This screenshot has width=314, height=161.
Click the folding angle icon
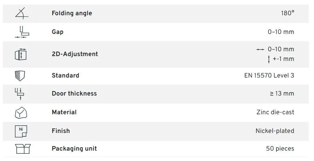tap(22, 13)
